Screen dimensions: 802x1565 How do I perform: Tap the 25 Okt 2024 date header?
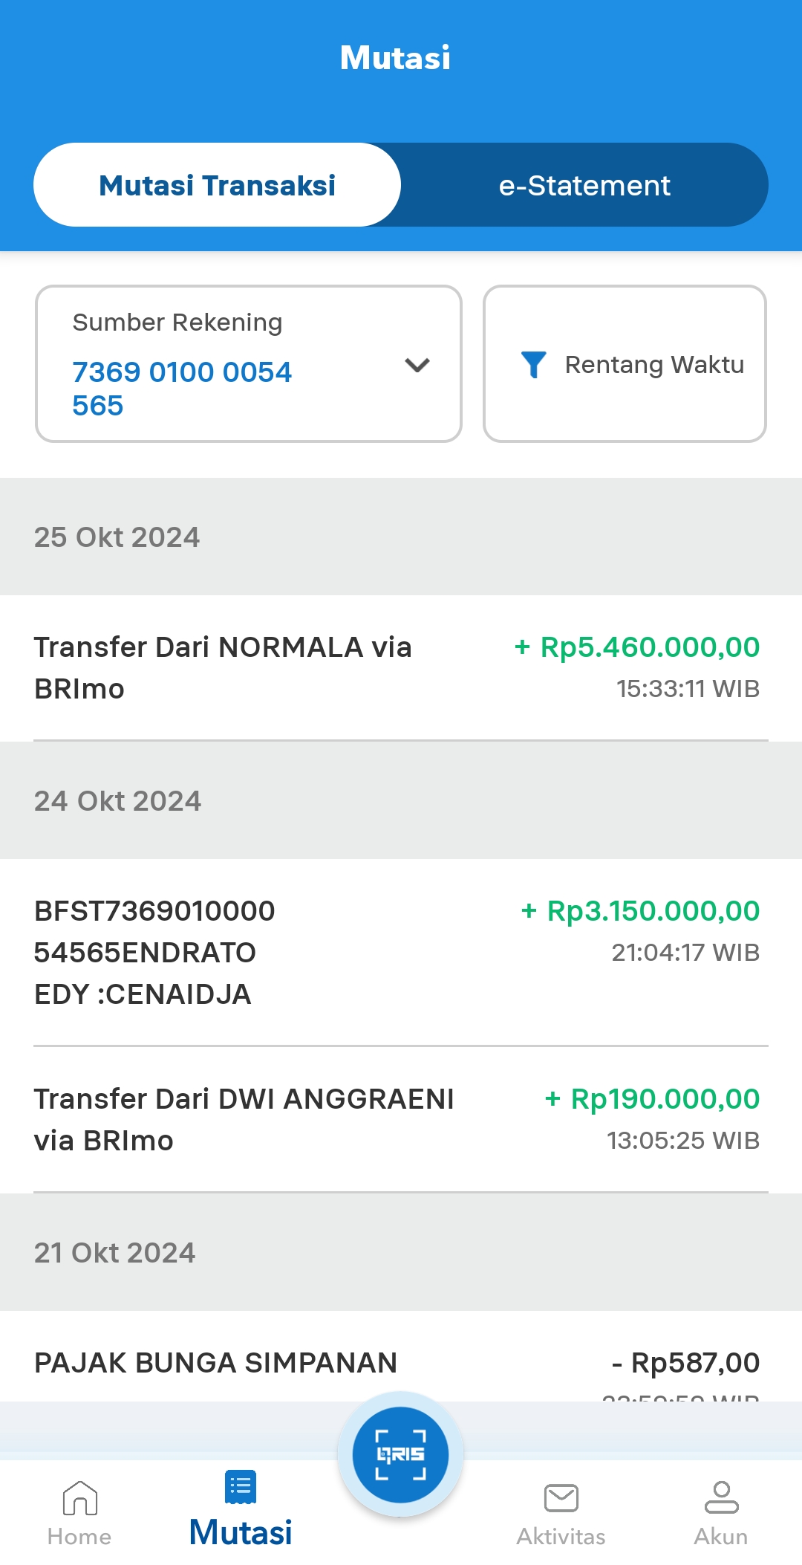tap(117, 537)
